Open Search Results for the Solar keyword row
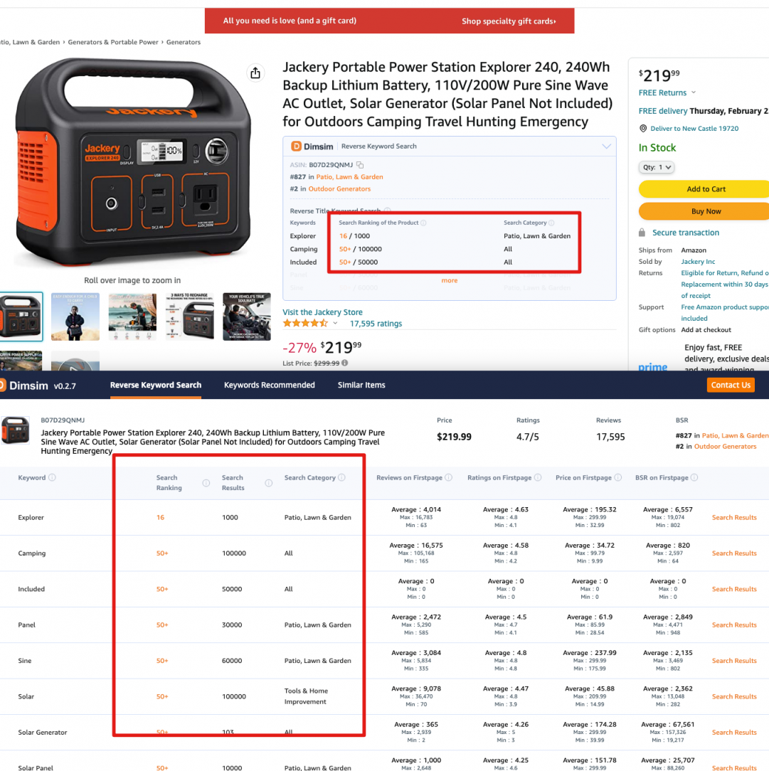 click(734, 697)
